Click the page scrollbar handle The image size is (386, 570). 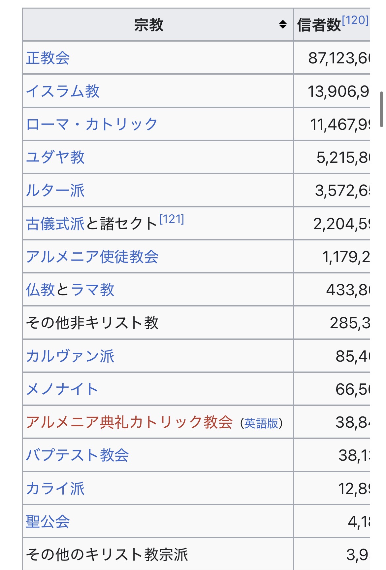(382, 109)
